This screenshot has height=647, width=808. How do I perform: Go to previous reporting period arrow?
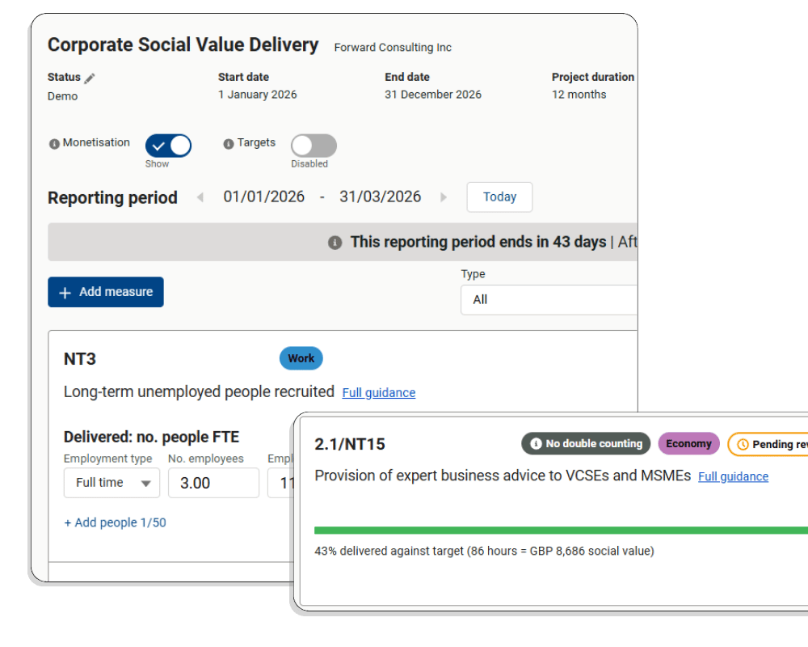(200, 197)
